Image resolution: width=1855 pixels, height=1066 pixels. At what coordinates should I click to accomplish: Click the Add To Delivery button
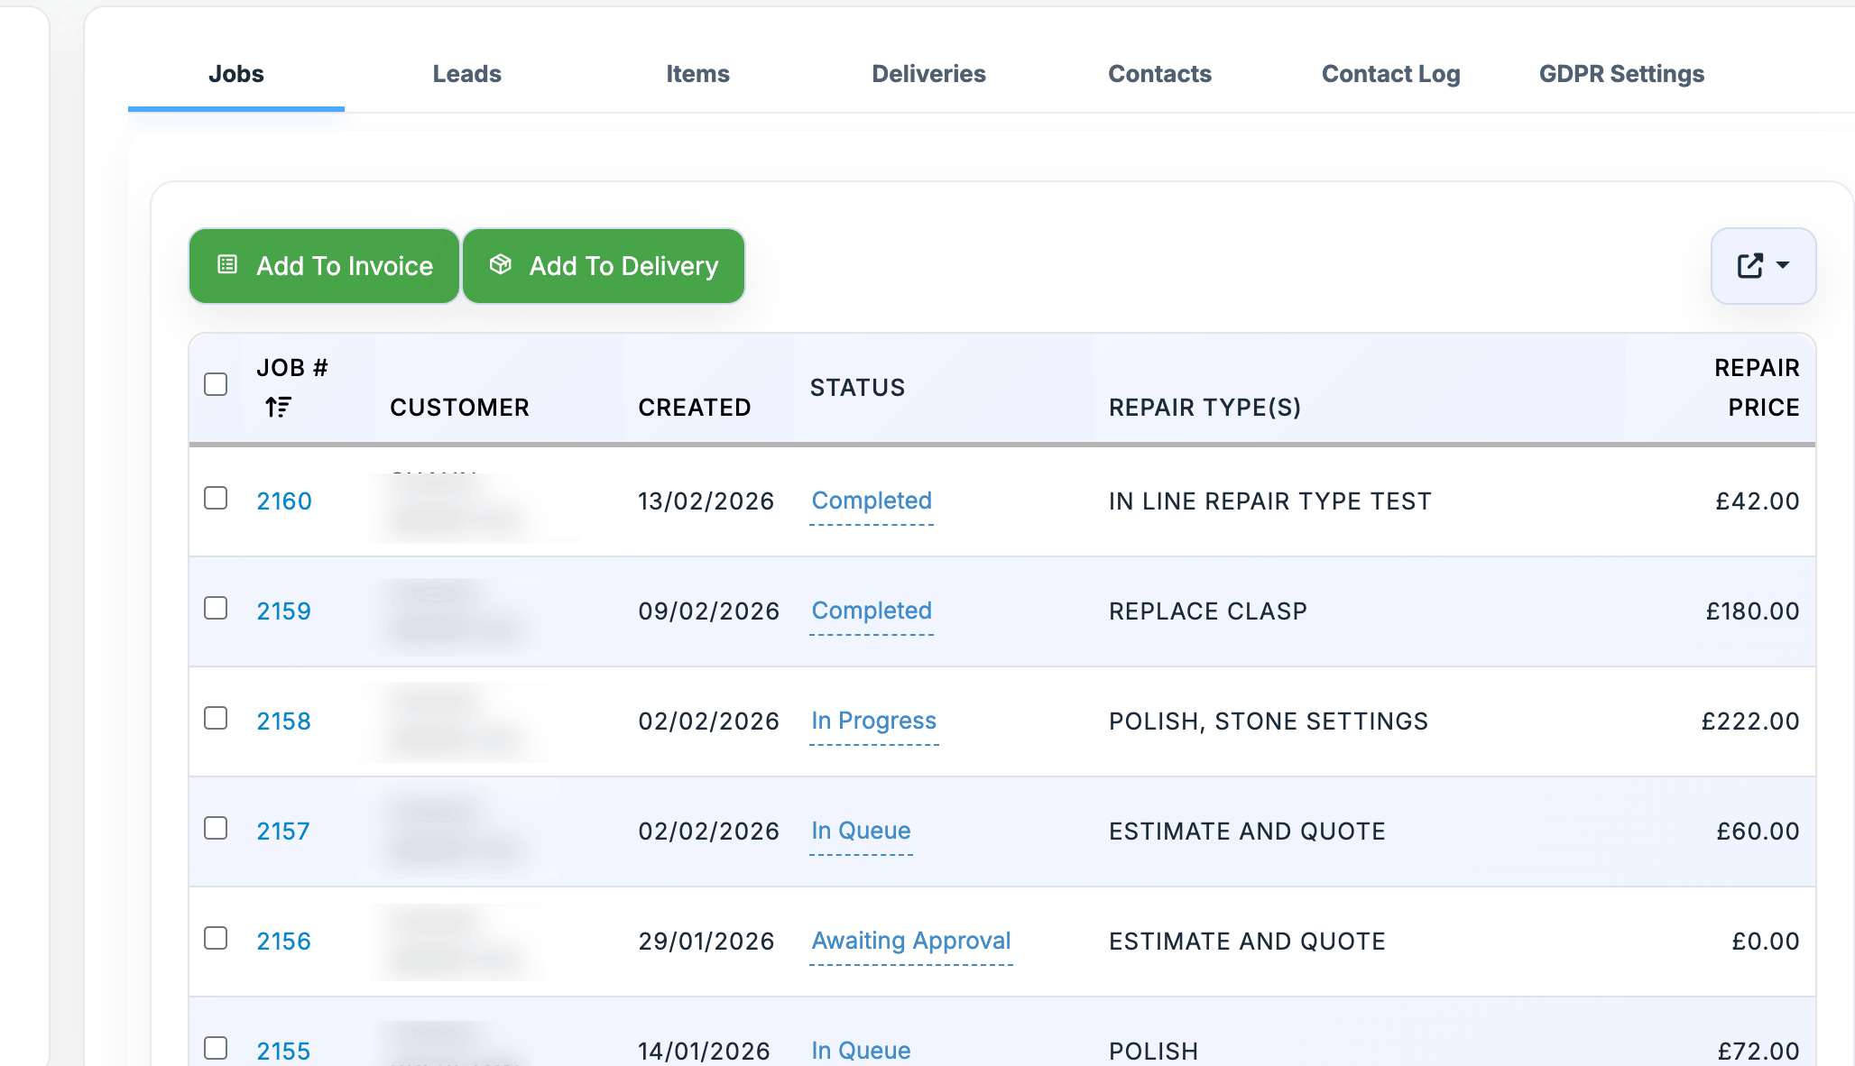tap(604, 266)
